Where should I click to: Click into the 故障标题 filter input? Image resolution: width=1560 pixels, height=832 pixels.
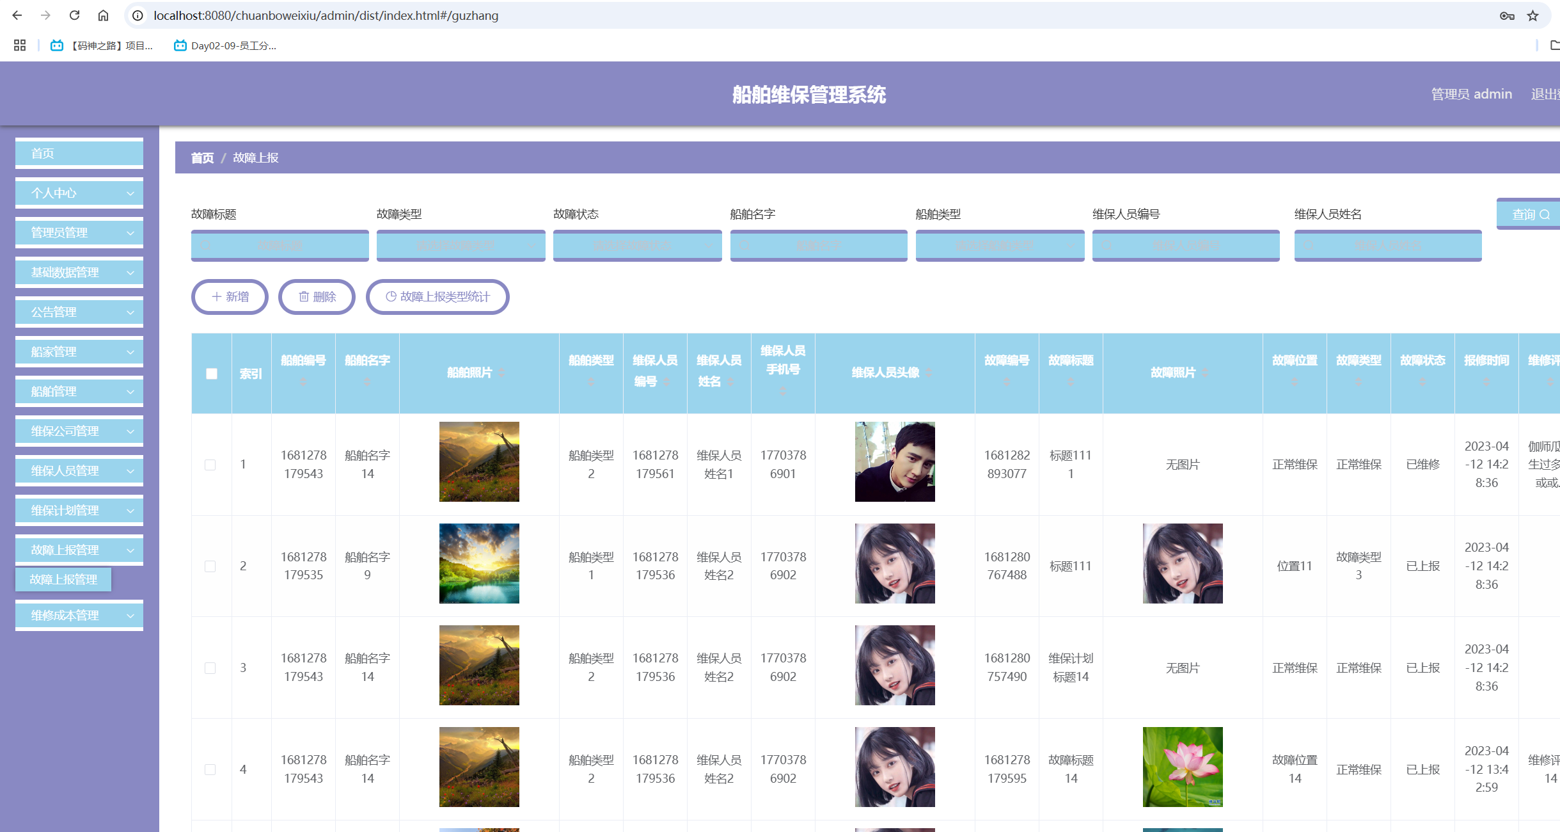point(280,246)
